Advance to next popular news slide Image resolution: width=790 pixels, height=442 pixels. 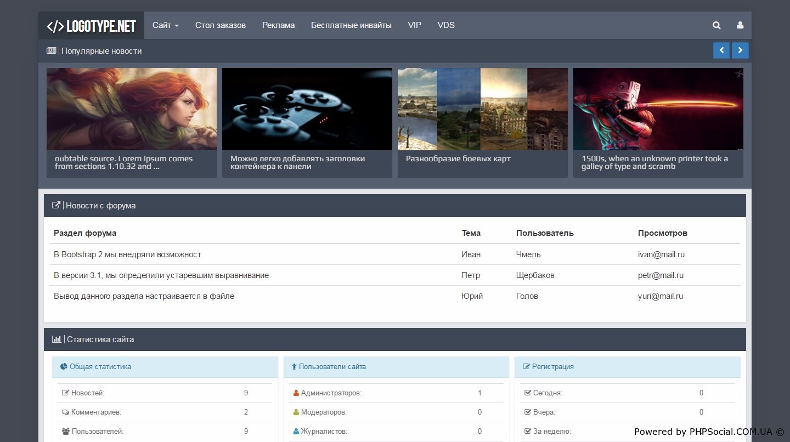740,50
